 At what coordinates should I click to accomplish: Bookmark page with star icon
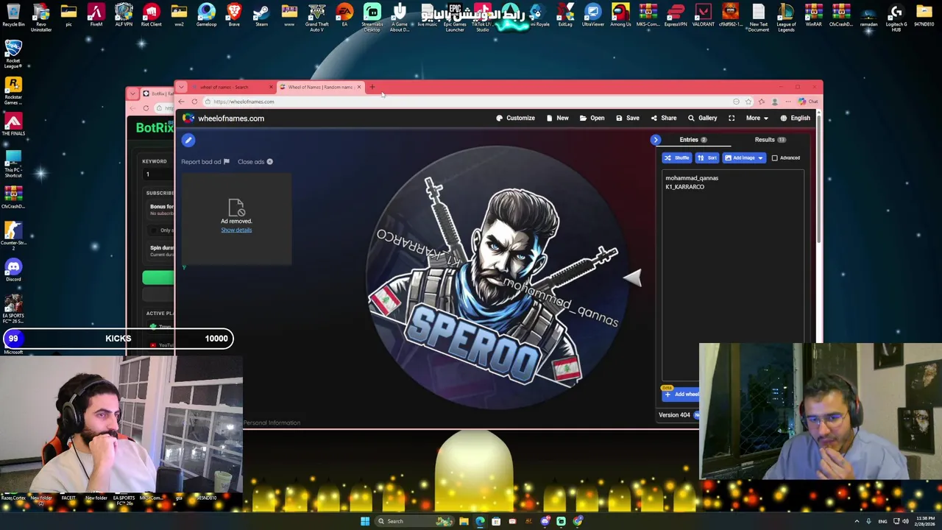coord(748,102)
